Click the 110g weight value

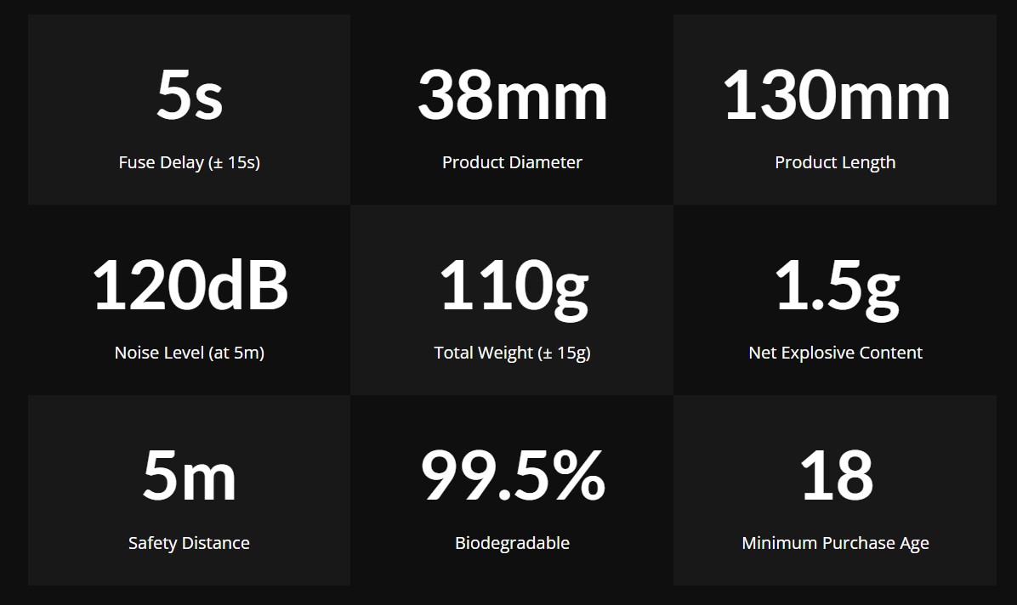pos(514,289)
